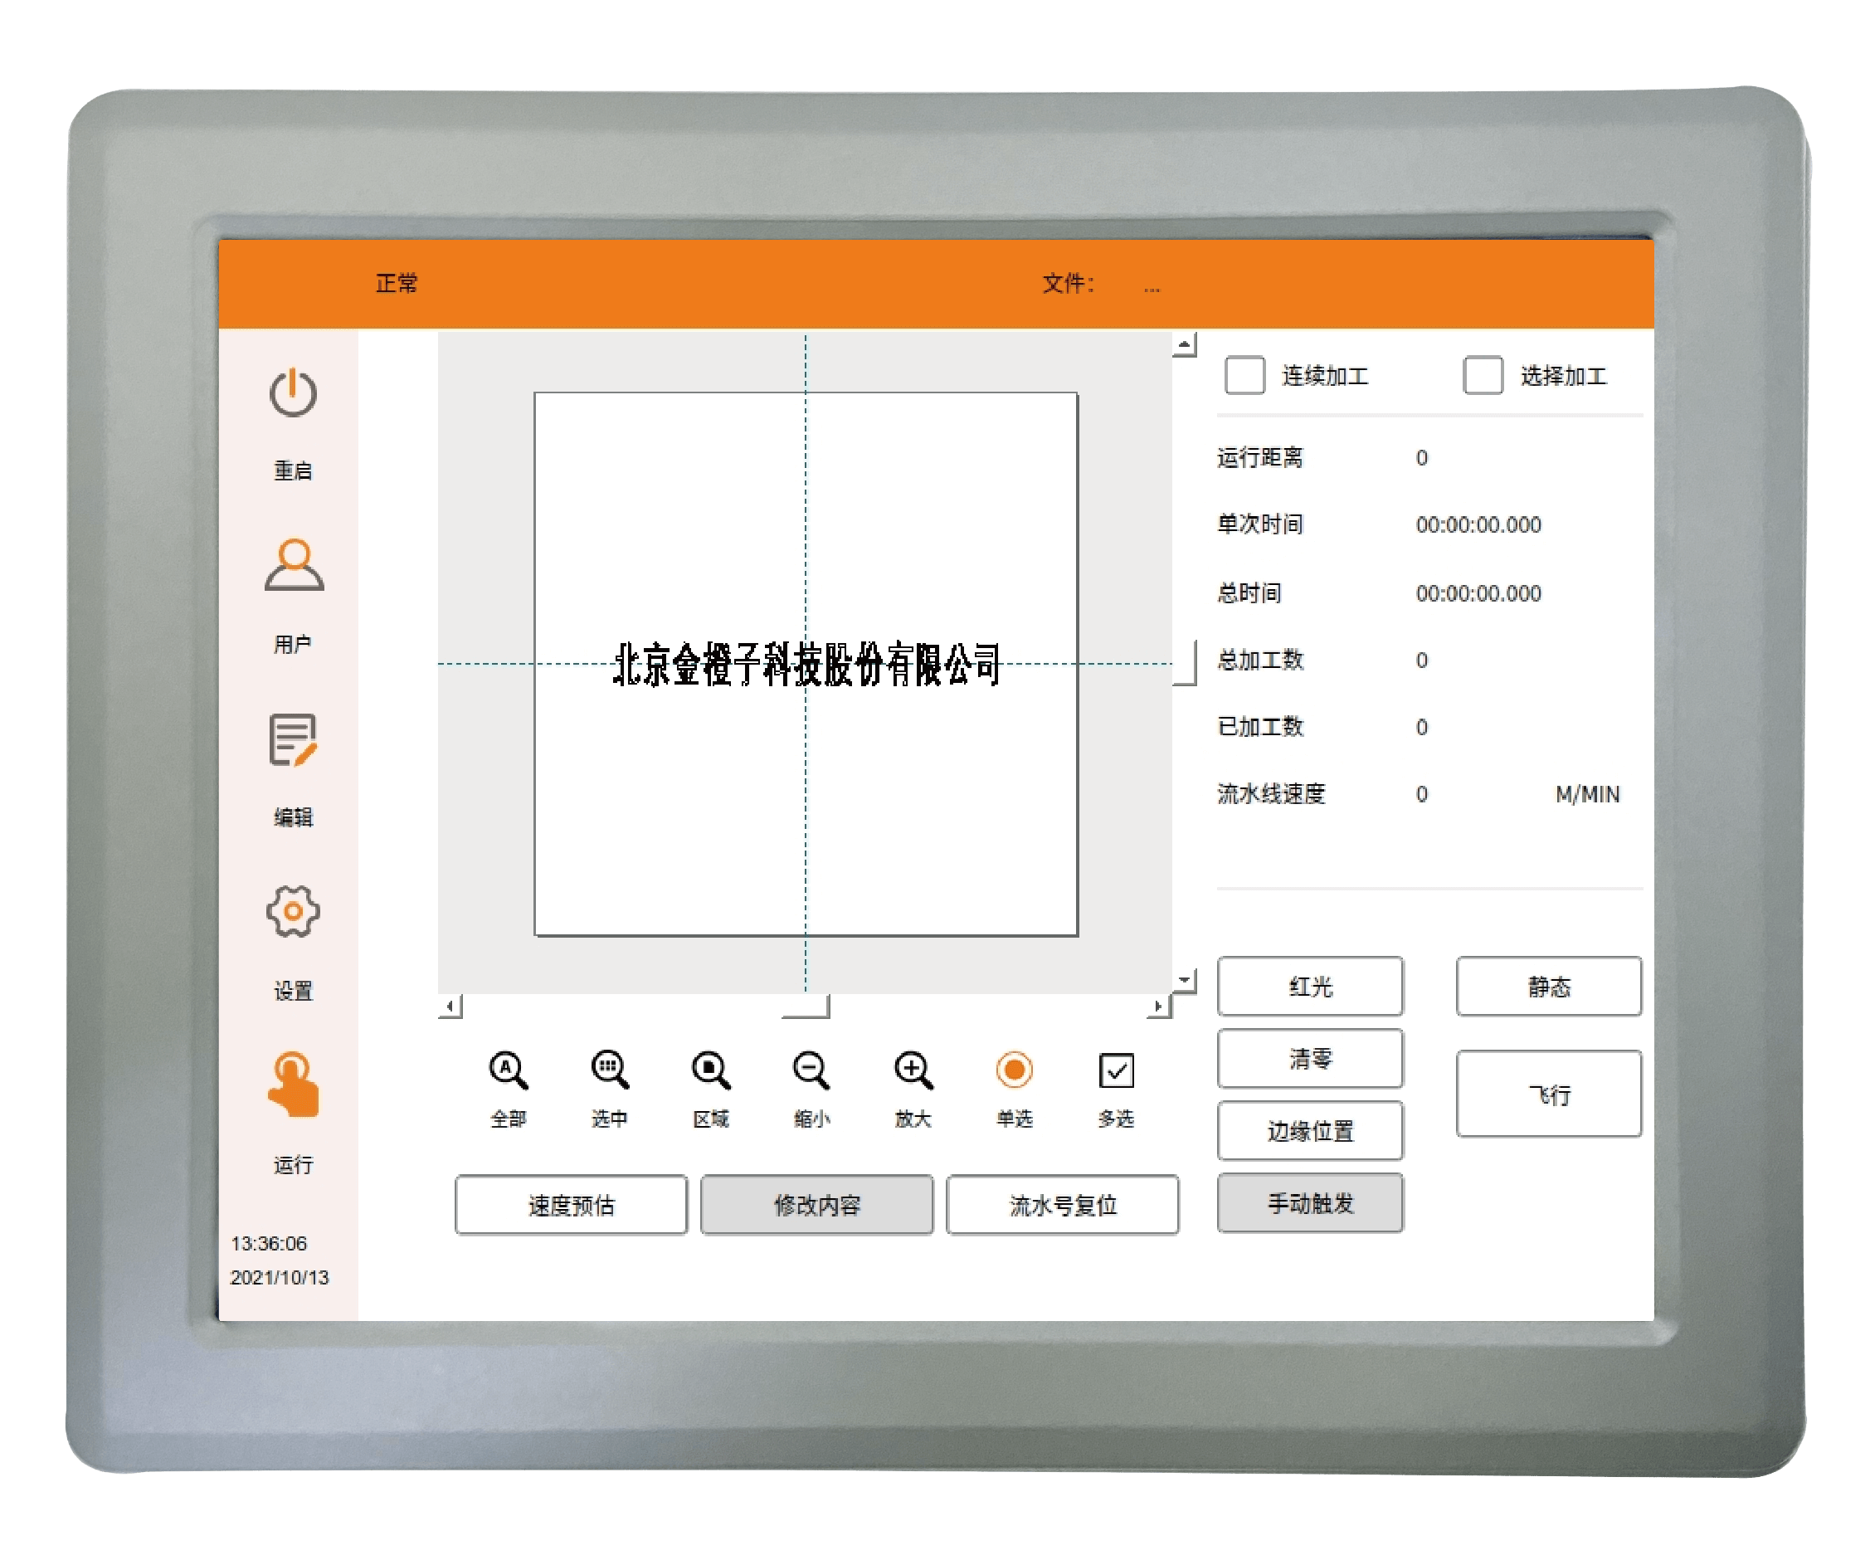Click the horizontal scrollbar thumb below canvas

tap(806, 1007)
